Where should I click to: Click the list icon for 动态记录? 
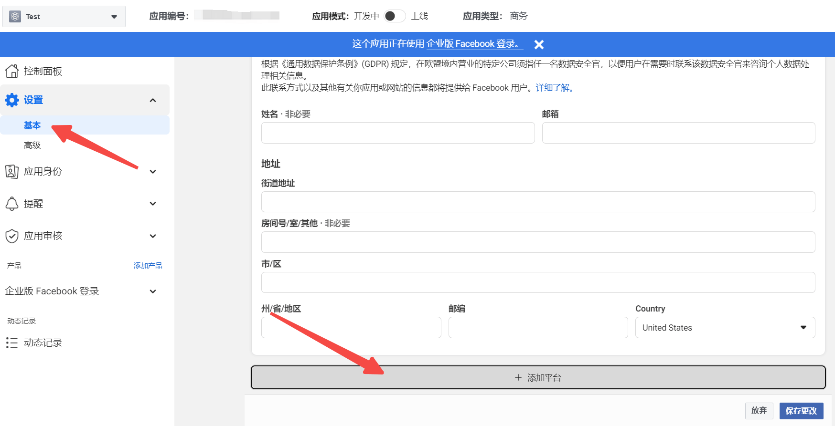click(x=12, y=343)
